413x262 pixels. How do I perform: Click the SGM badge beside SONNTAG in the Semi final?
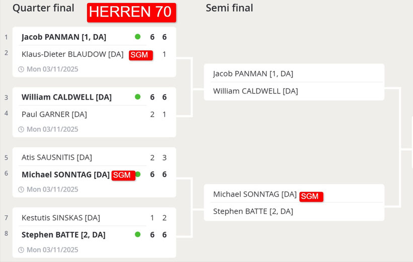pyautogui.click(x=311, y=196)
